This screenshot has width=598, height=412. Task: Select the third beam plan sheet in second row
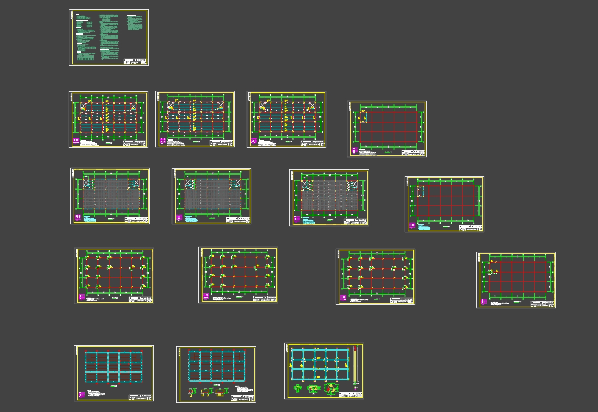tap(287, 120)
